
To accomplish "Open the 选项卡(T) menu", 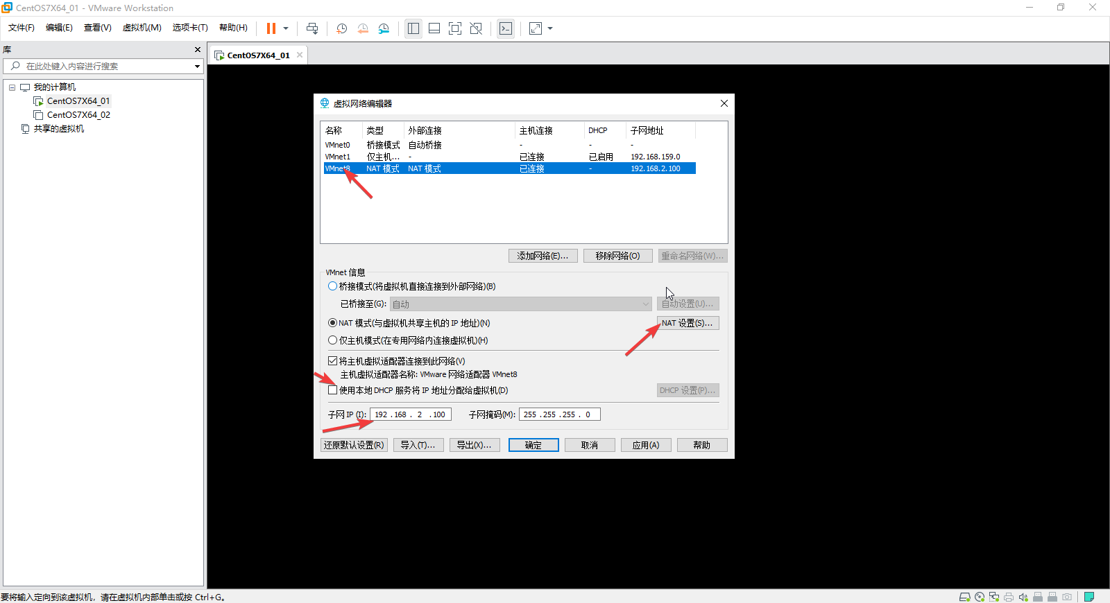I will click(x=190, y=28).
